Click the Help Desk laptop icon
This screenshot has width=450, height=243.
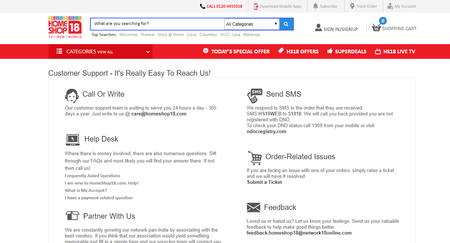coord(73,140)
